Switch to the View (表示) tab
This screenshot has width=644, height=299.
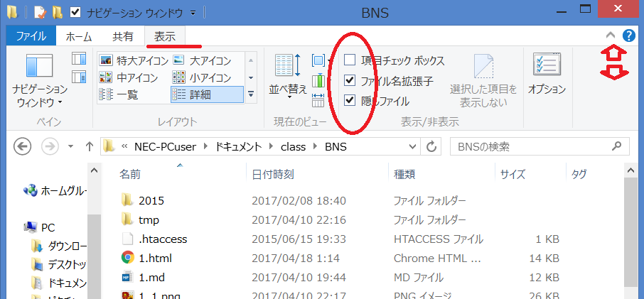click(165, 36)
